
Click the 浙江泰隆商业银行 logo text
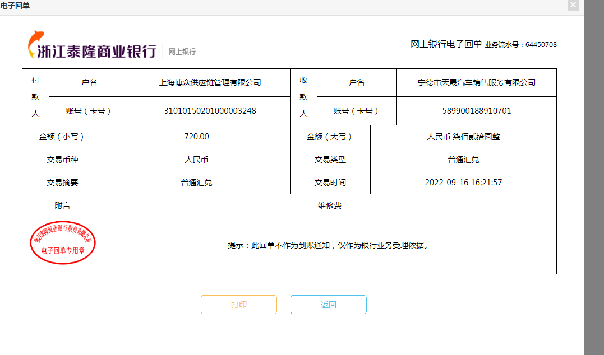coord(96,52)
